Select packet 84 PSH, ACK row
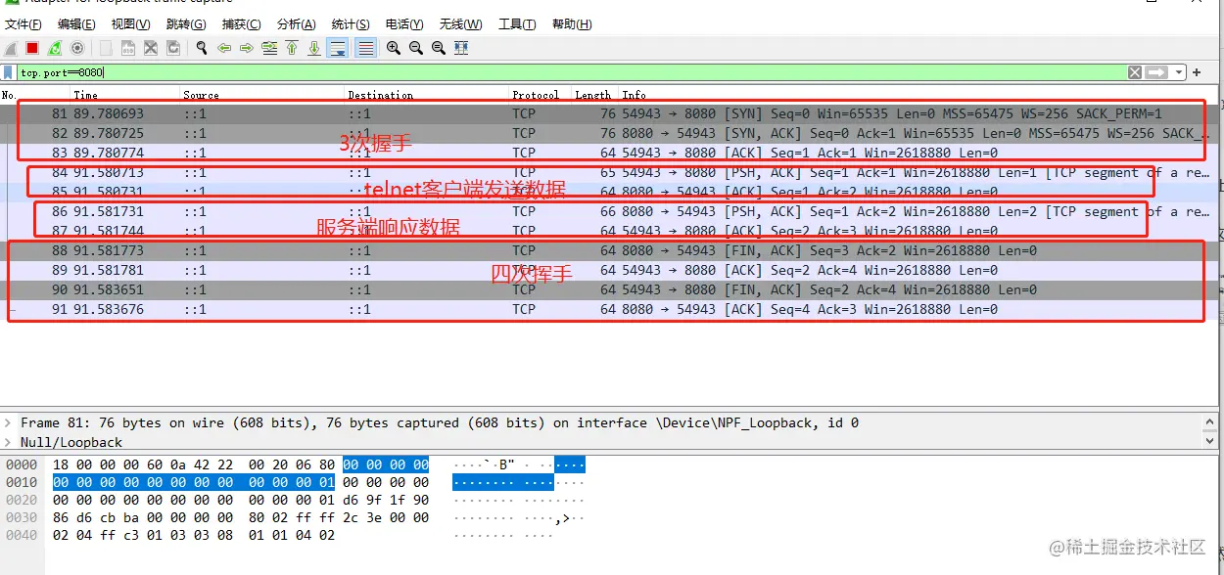Viewport: 1224px width, 575px height. coord(607,172)
